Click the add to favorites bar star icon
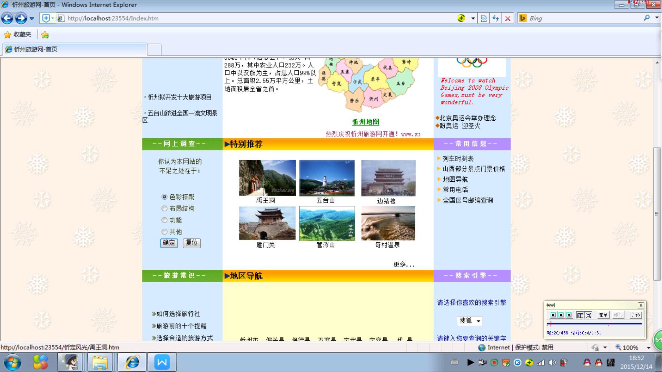Screen dimensions: 662x372 tap(45, 35)
